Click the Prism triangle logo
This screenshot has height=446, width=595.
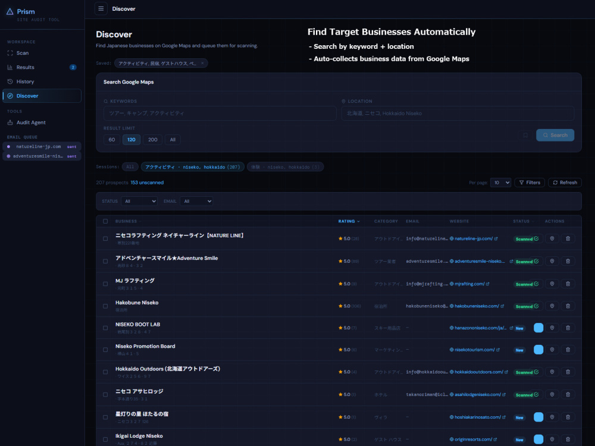(10, 12)
